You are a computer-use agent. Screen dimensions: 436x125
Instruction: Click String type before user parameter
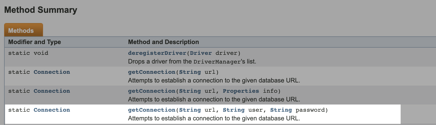click(x=234, y=110)
